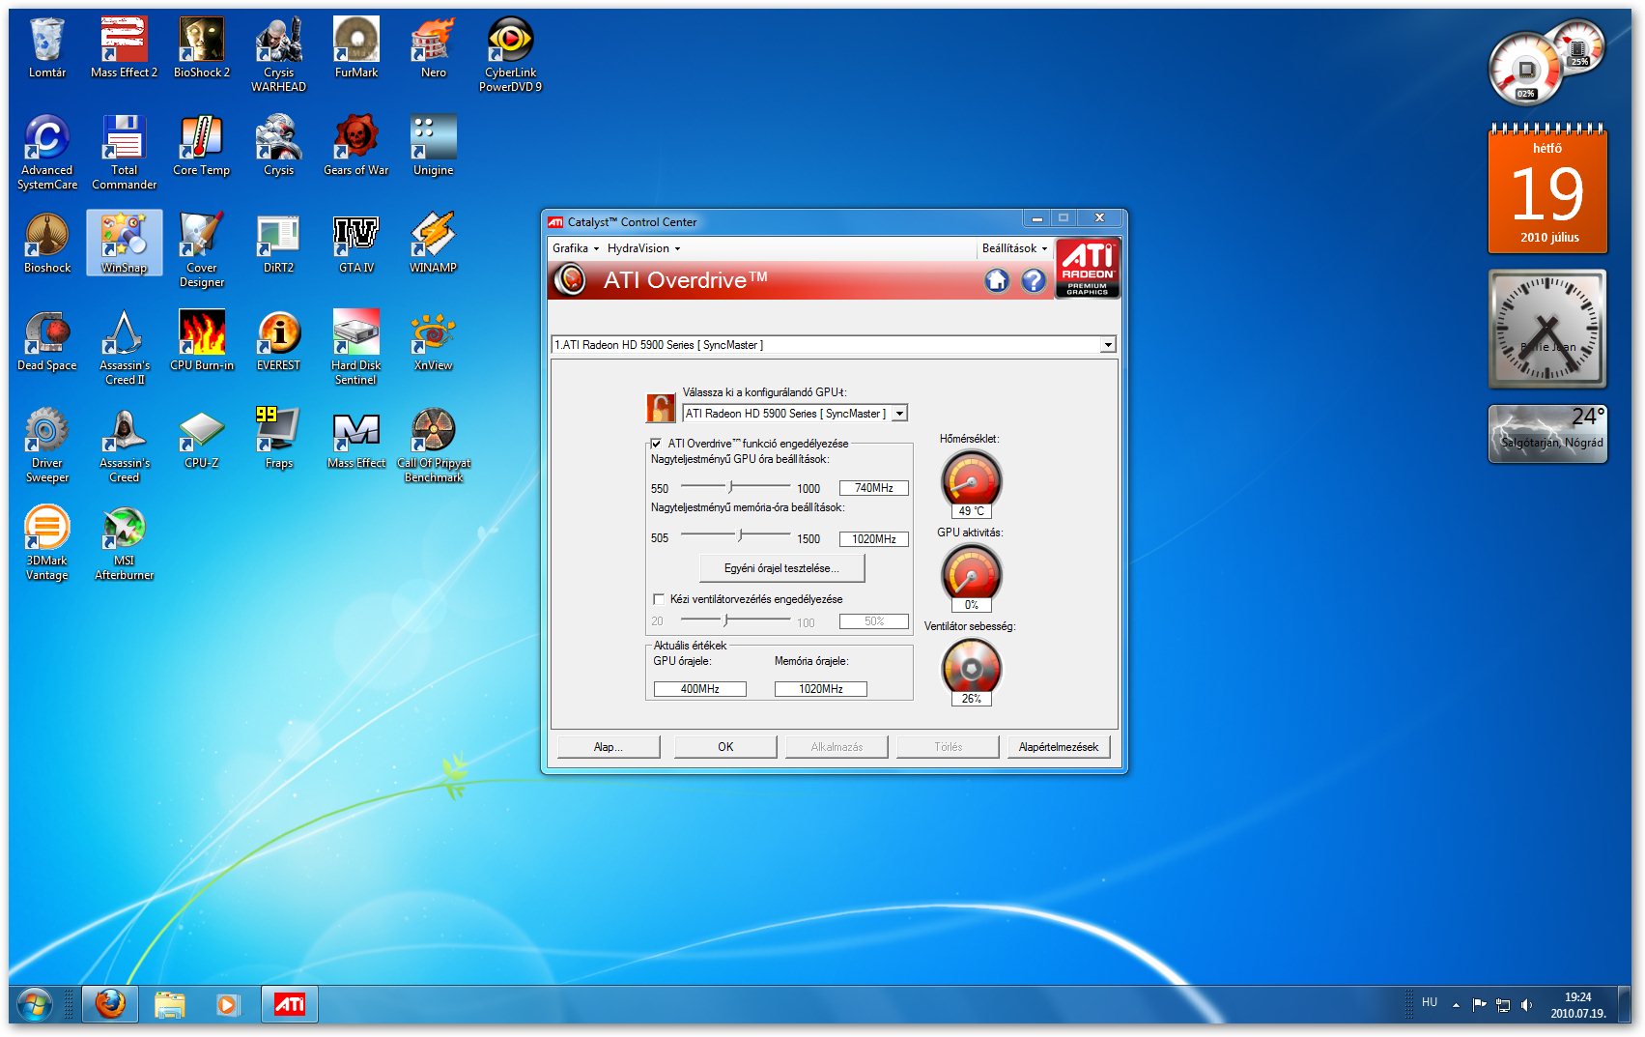1645x1037 pixels.
Task: Select CPU Burn-in desktop icon
Action: (x=202, y=342)
